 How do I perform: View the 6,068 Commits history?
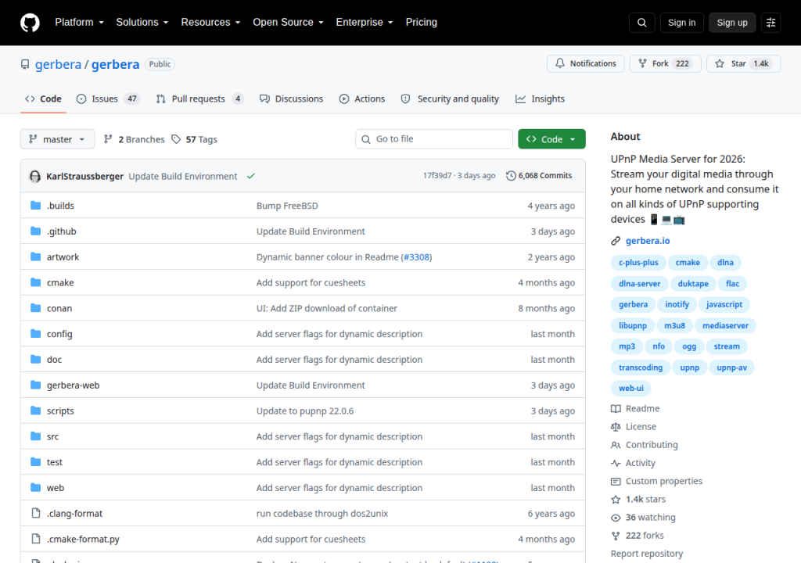pyautogui.click(x=539, y=176)
